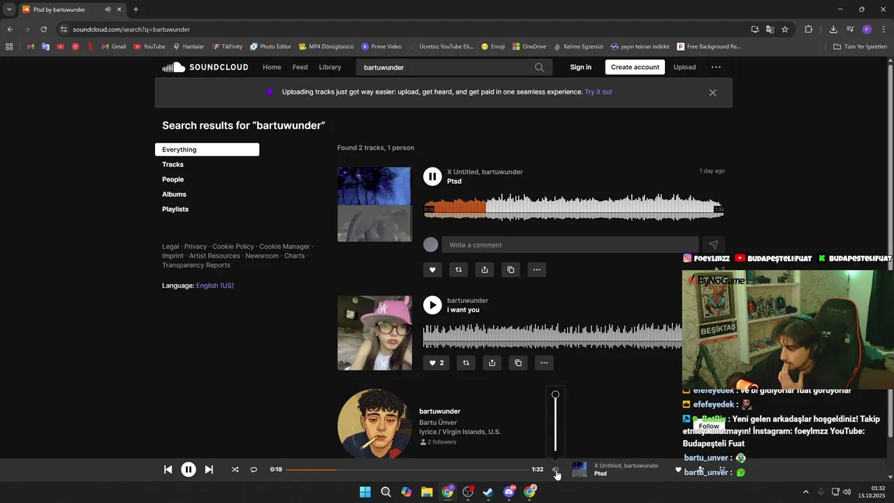The height and width of the screenshot is (503, 894).
Task: Open the Upload page
Action: pos(684,67)
